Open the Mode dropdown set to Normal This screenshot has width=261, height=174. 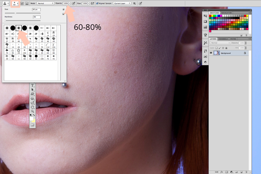click(x=45, y=3)
